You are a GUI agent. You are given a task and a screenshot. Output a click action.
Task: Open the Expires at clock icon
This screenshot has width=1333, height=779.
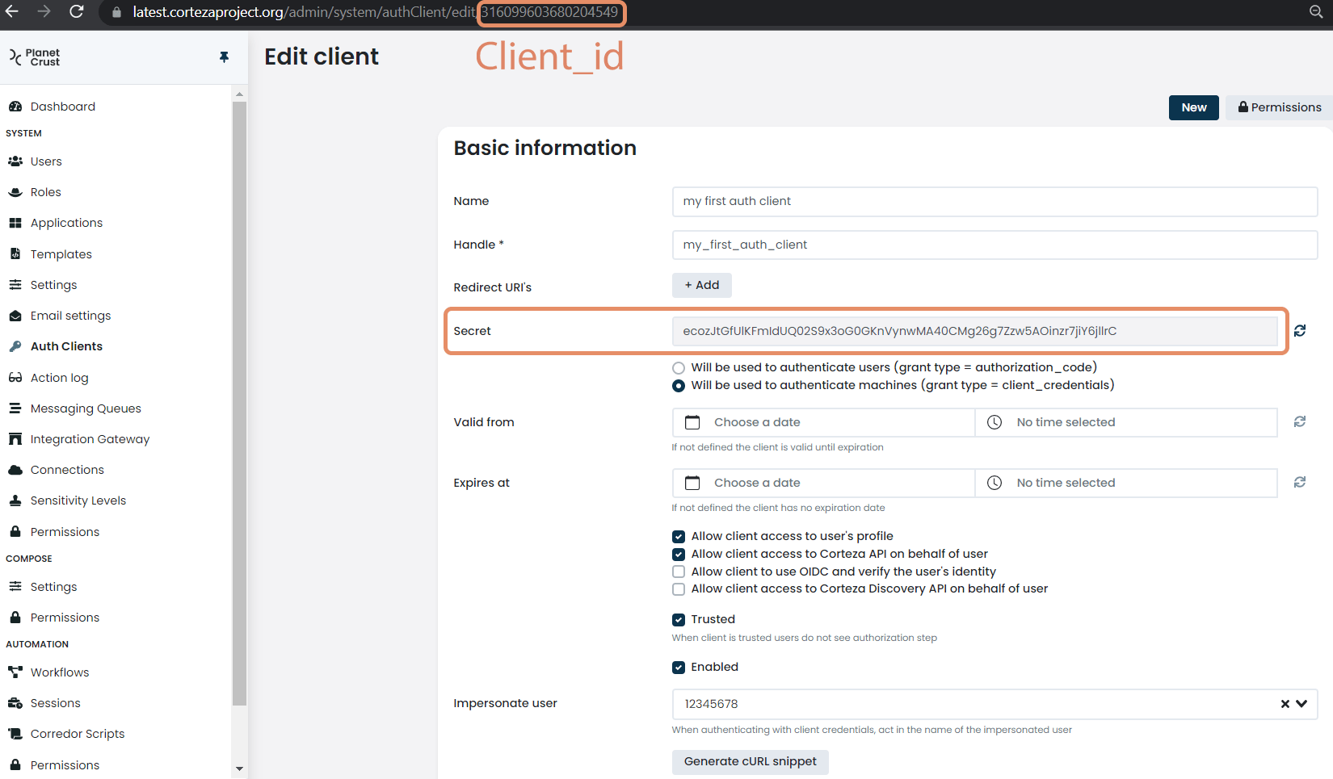pyautogui.click(x=994, y=483)
